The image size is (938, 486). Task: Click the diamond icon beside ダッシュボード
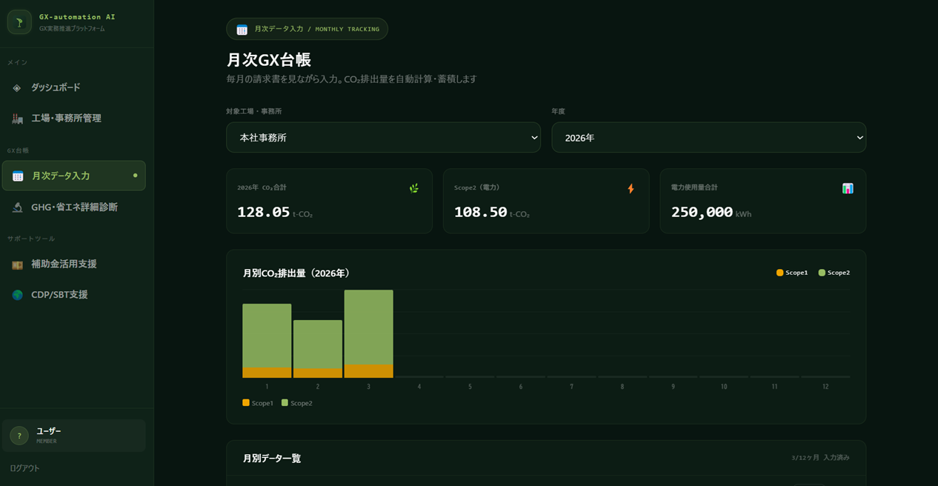17,87
